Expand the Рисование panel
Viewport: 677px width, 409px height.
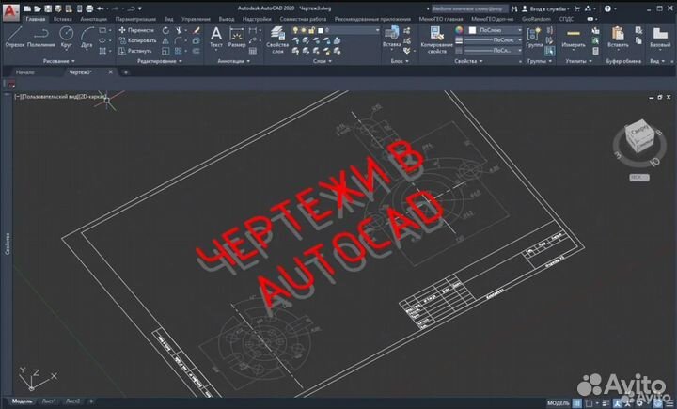point(58,61)
